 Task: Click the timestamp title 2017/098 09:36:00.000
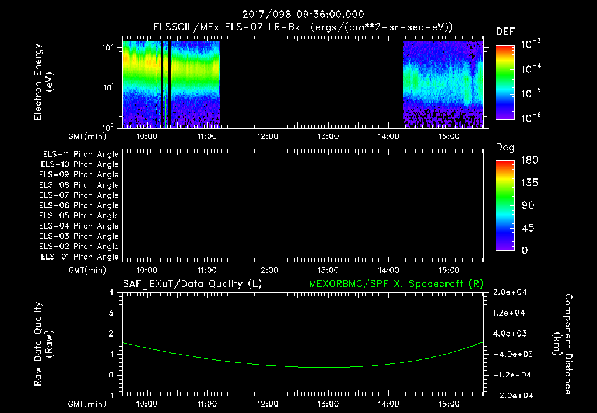(x=303, y=15)
